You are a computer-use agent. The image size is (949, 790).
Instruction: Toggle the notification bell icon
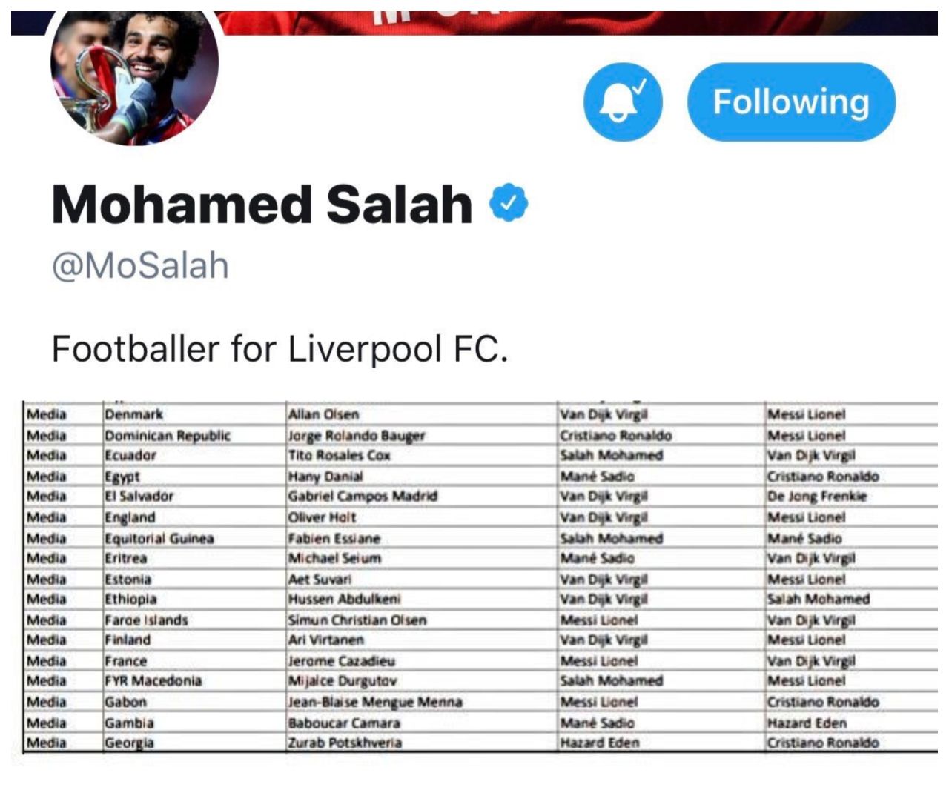(x=622, y=102)
